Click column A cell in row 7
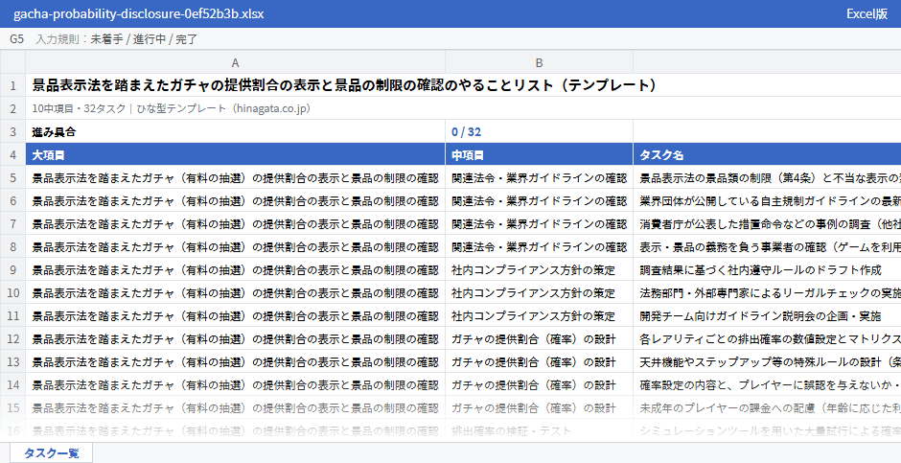Screen dimensions: 901x463 235,224
